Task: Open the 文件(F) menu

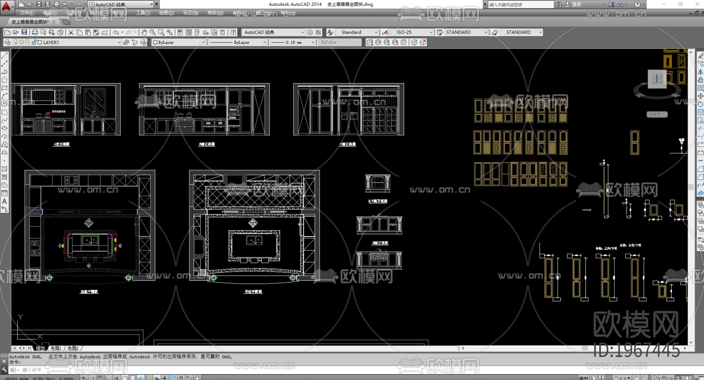Action: click(27, 13)
